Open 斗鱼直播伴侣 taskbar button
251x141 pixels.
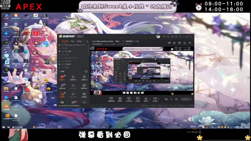39,127
